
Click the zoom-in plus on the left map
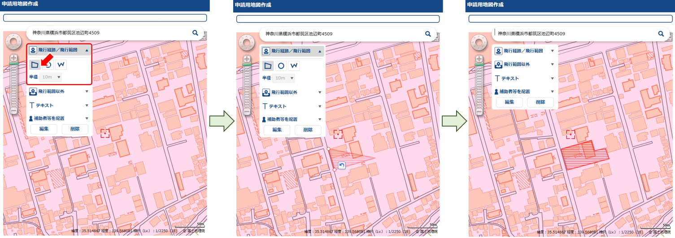[x=13, y=58]
